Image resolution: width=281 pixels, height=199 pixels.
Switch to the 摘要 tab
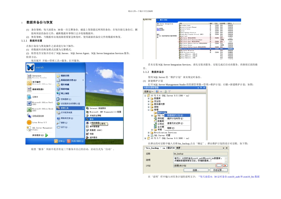click(178, 148)
